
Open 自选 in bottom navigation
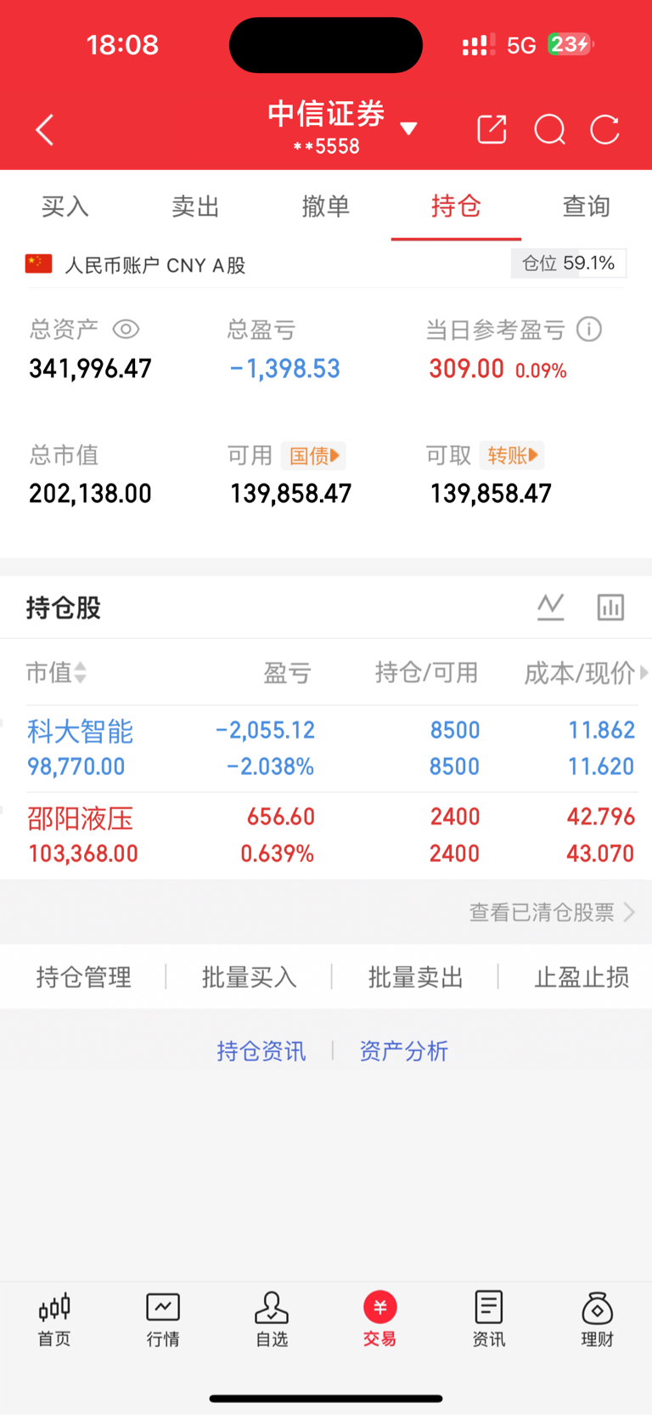pyautogui.click(x=272, y=1320)
